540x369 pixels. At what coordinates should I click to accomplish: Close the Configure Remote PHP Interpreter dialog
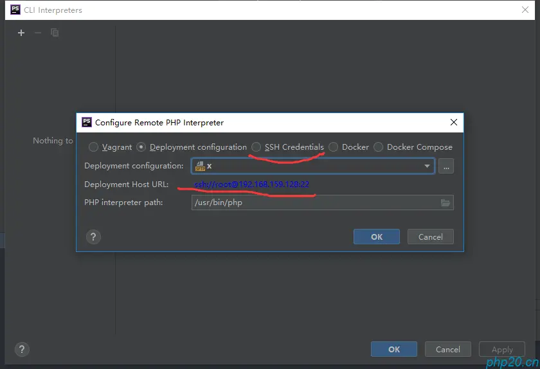tap(454, 122)
